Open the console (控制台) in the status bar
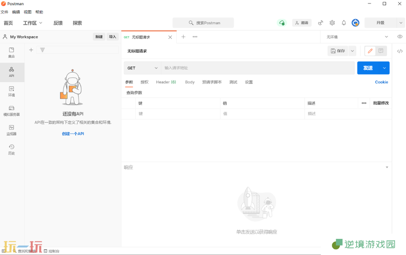 point(51,251)
